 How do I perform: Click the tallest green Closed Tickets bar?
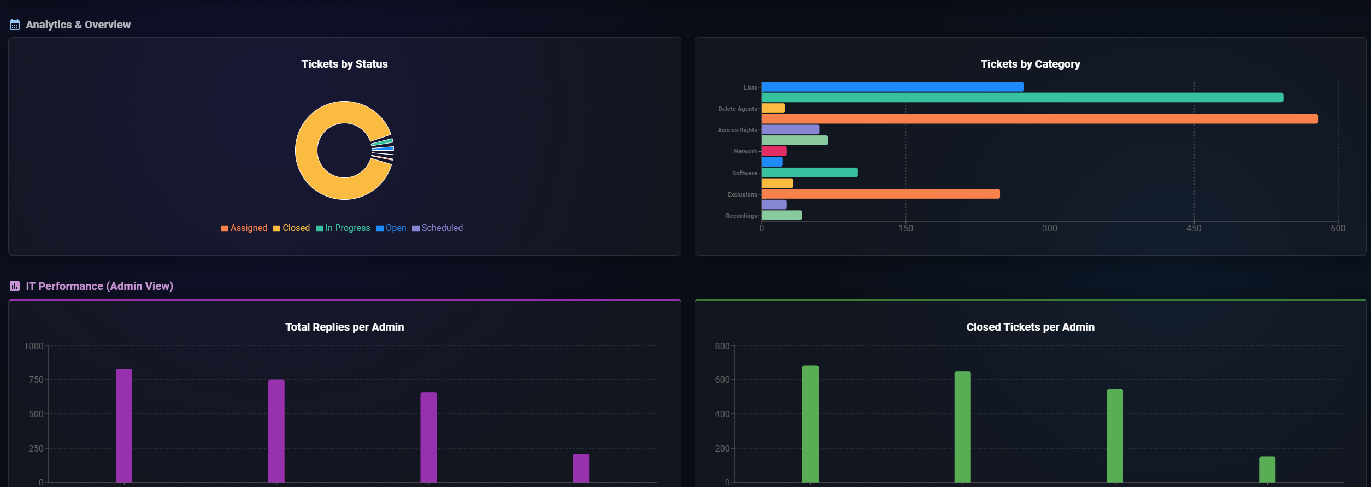[x=810, y=424]
